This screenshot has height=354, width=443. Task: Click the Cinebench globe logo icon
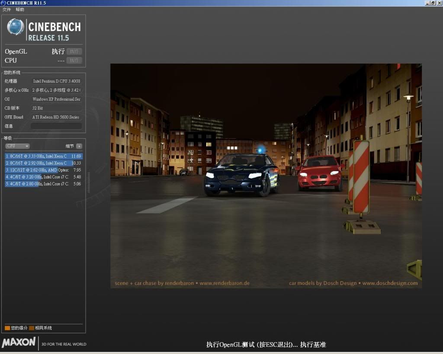(16, 27)
